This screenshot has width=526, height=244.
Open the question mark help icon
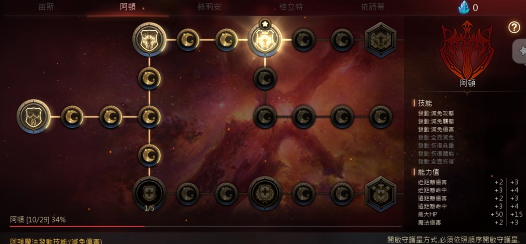[x=514, y=27]
